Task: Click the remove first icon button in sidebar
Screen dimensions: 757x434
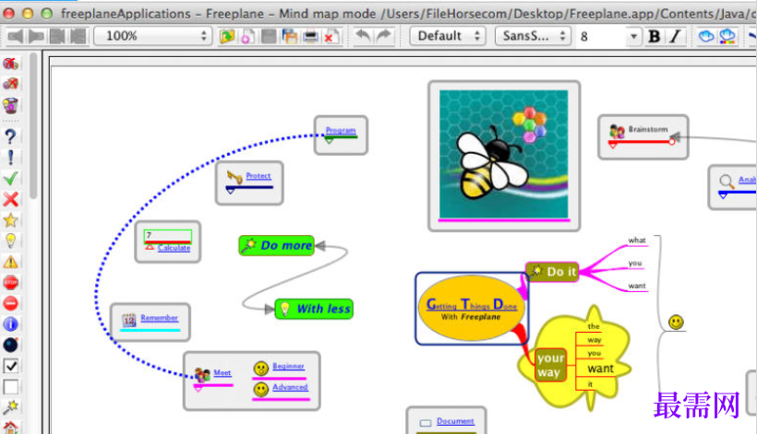Action: tap(11, 64)
